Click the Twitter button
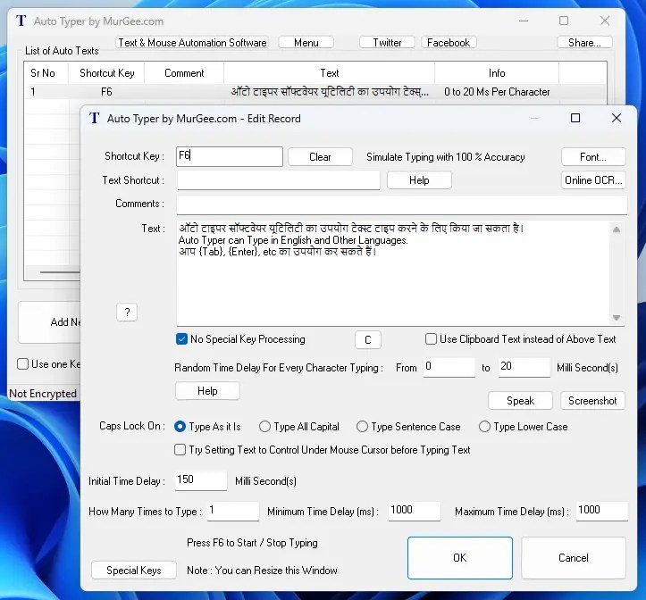646x600 pixels. (387, 43)
